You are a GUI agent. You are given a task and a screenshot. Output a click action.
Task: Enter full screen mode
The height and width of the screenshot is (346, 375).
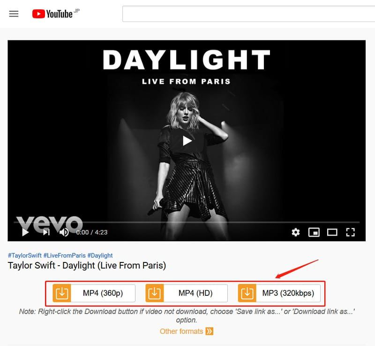pyautogui.click(x=350, y=232)
